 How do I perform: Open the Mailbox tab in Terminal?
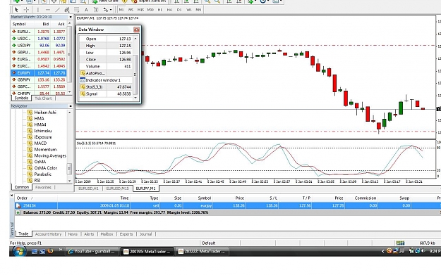[107, 234]
